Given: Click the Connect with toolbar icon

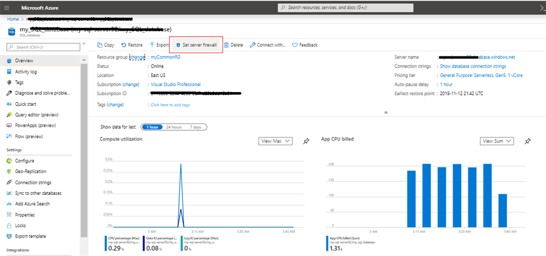Looking at the screenshot, I should tap(252, 45).
